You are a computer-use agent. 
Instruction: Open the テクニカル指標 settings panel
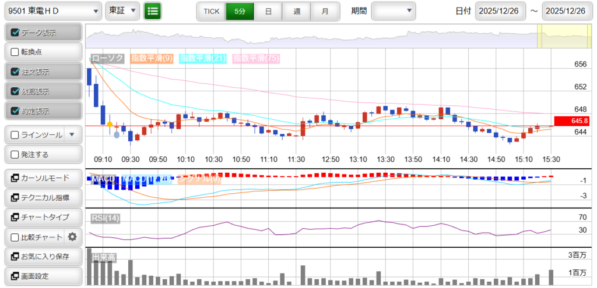coord(41,197)
